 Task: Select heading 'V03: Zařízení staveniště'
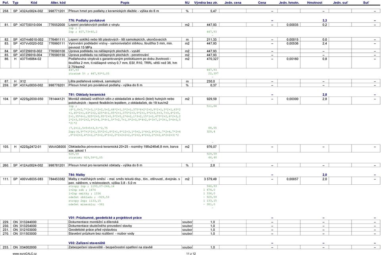87,243
